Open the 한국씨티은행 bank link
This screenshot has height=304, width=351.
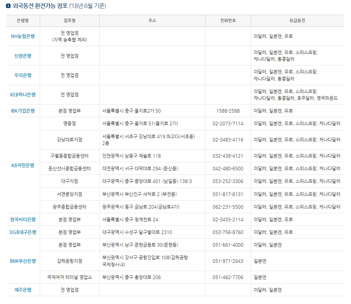tap(23, 220)
